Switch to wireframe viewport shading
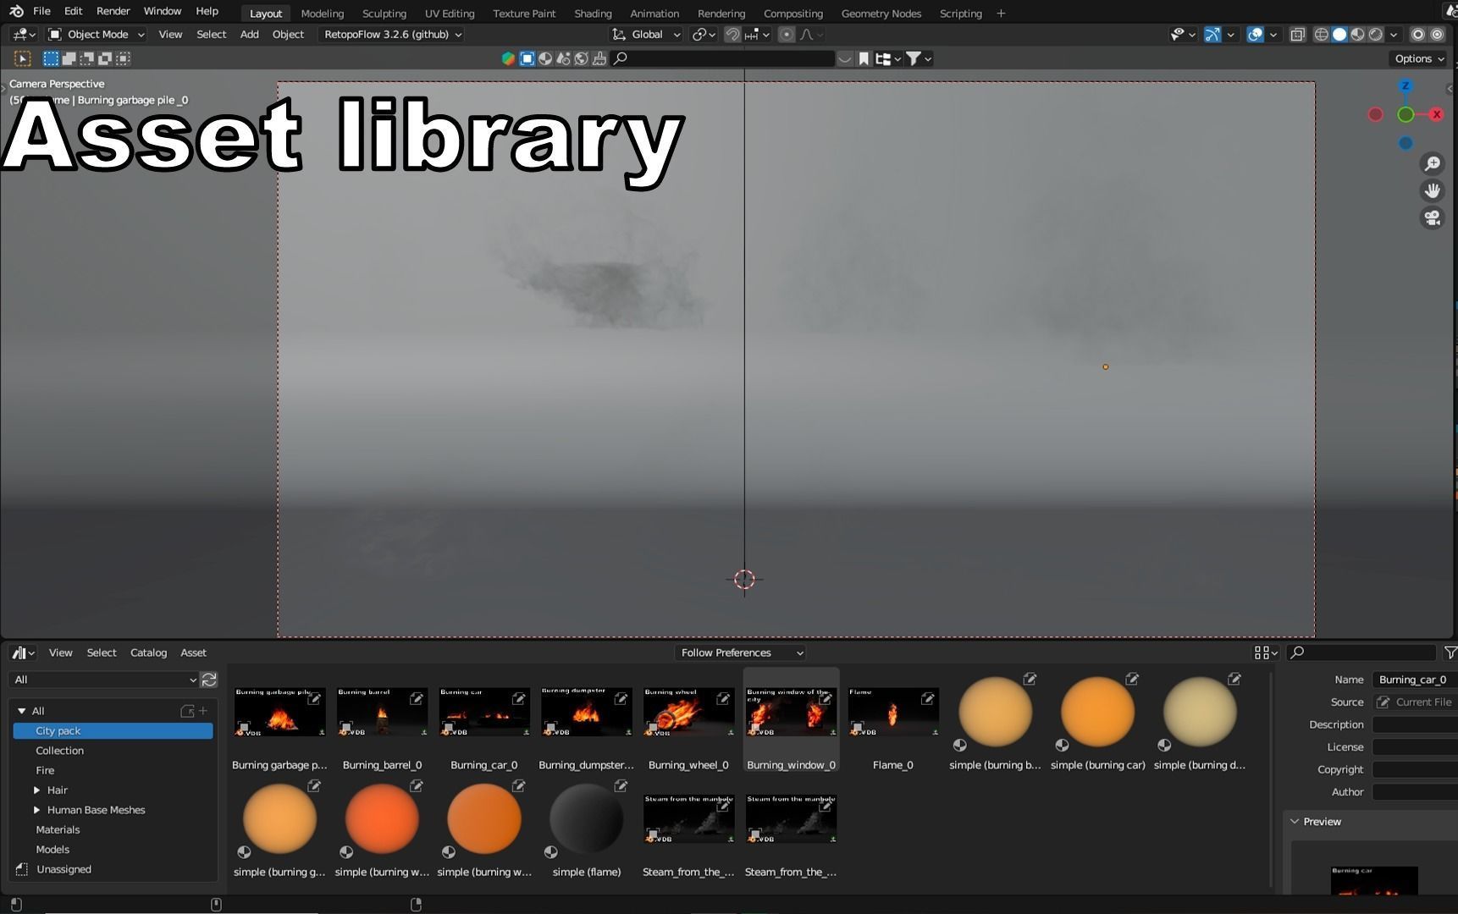Viewport: 1458px width, 914px height. (x=1321, y=35)
